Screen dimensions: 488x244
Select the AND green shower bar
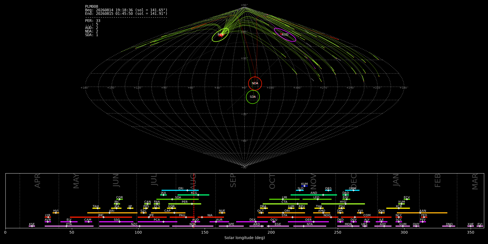[314, 195]
